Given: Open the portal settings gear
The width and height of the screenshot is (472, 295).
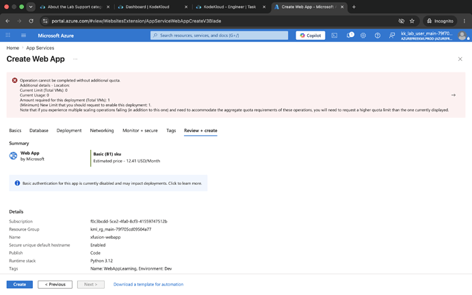Looking at the screenshot, I should tap(363, 36).
